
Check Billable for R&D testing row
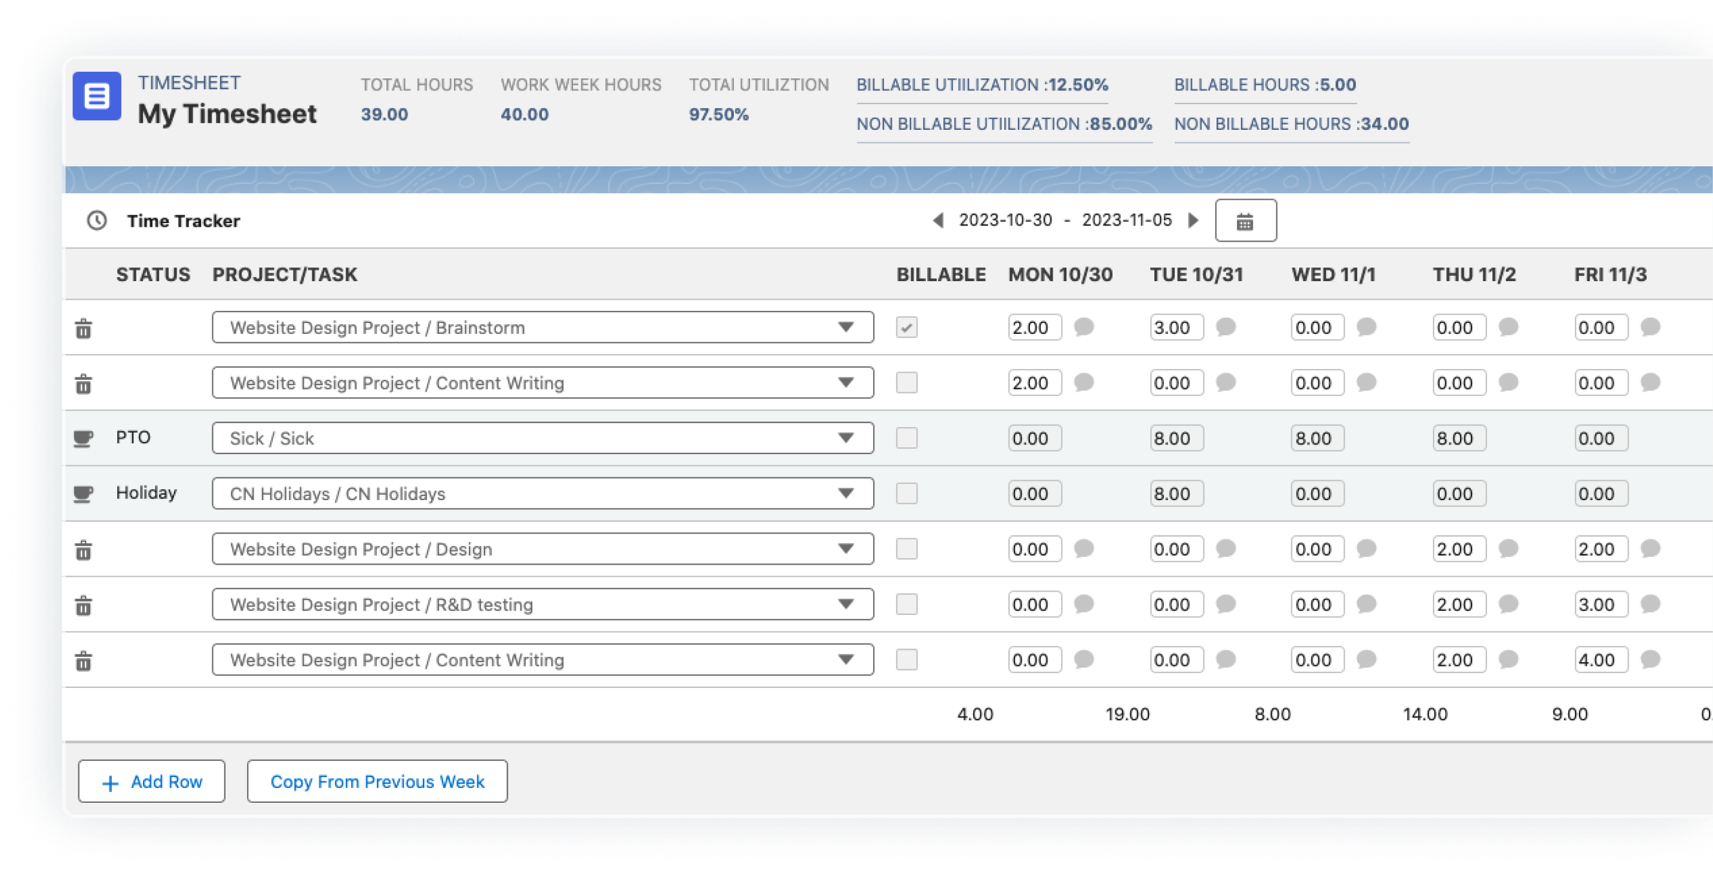pos(906,604)
